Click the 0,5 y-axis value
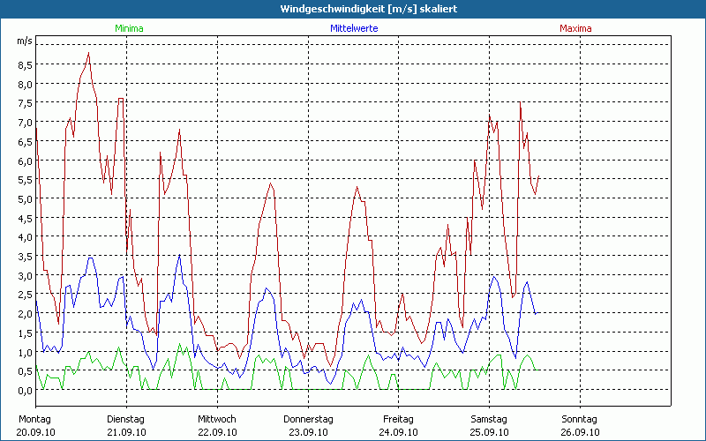The width and height of the screenshot is (706, 441). pyautogui.click(x=26, y=371)
